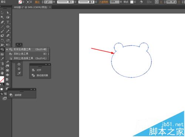Open the graphic style swatch dropdown

[x=135, y=2]
